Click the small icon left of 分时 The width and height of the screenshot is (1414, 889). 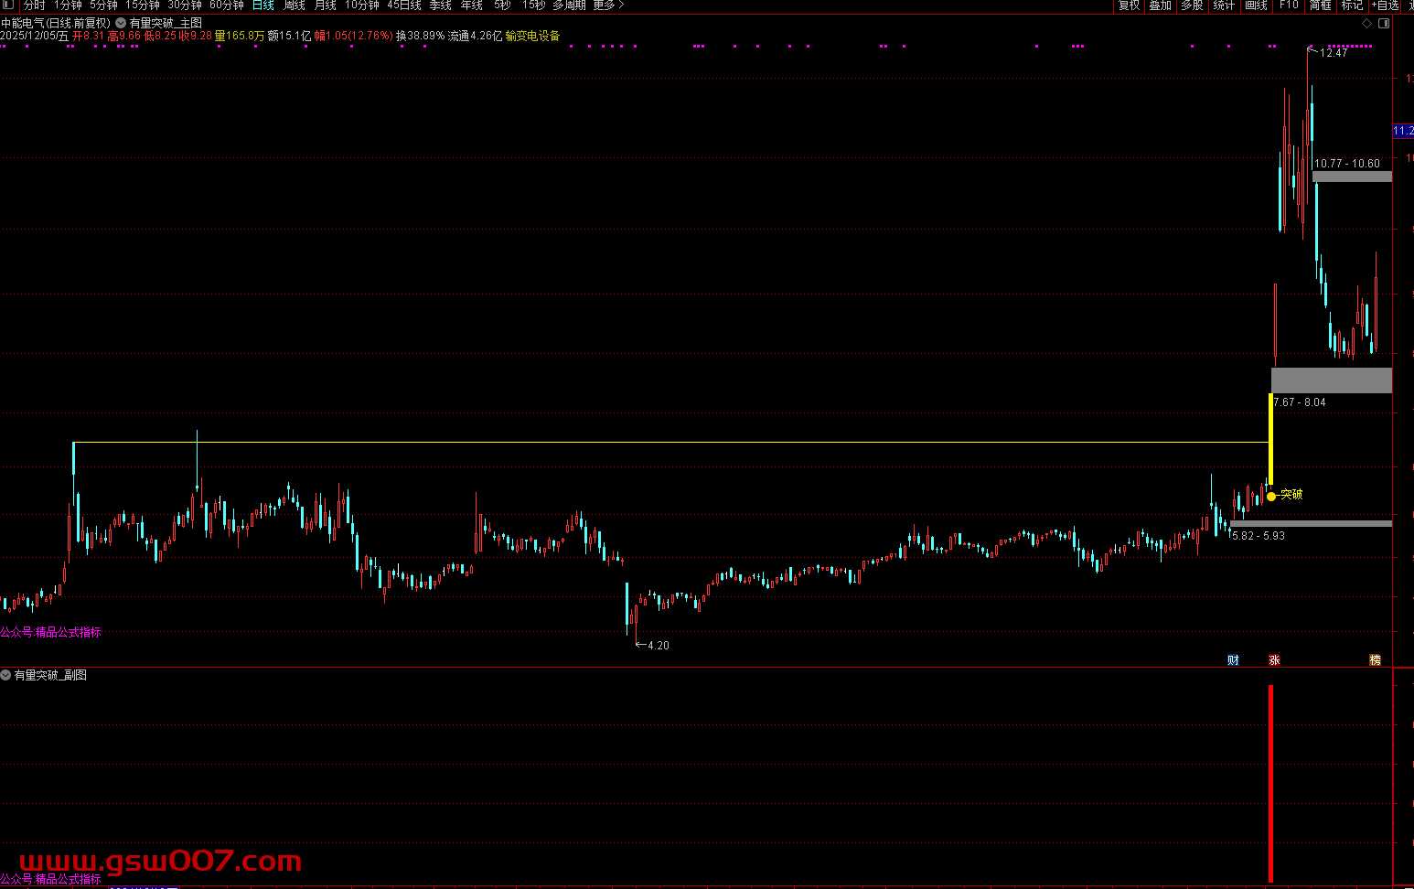coord(8,5)
